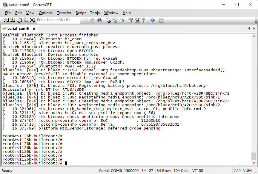
Task: Click the '34 Rows, 104 Cols' status entry
Action: coord(172,170)
